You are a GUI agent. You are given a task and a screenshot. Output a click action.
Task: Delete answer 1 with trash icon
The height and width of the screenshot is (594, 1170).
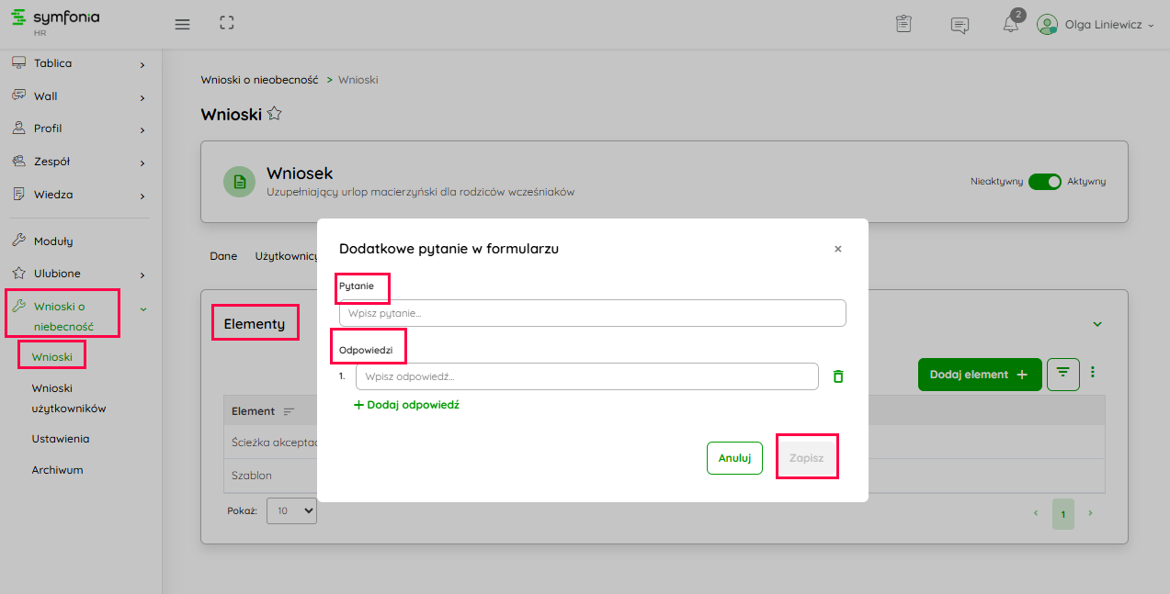(x=837, y=376)
